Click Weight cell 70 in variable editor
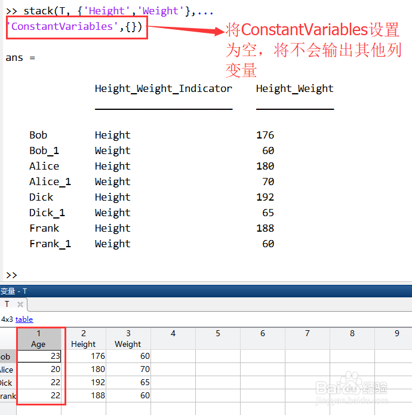This screenshot has width=412, height=415. pyautogui.click(x=128, y=369)
